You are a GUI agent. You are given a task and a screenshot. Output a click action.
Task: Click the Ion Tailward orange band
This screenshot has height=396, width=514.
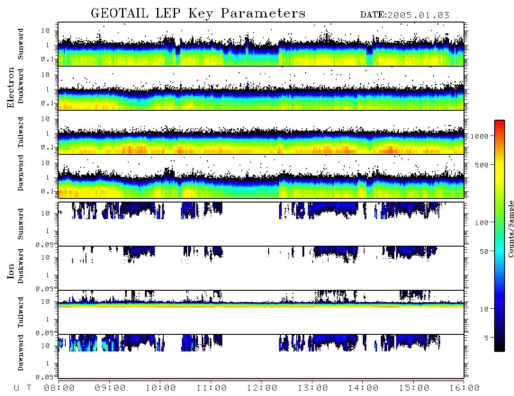pyautogui.click(x=261, y=306)
